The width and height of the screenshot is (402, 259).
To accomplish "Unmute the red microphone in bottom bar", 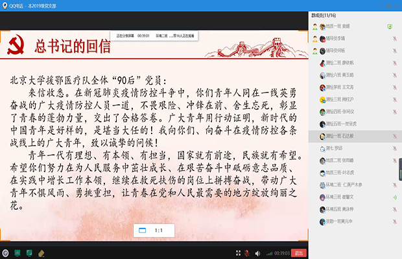I will coord(246,253).
